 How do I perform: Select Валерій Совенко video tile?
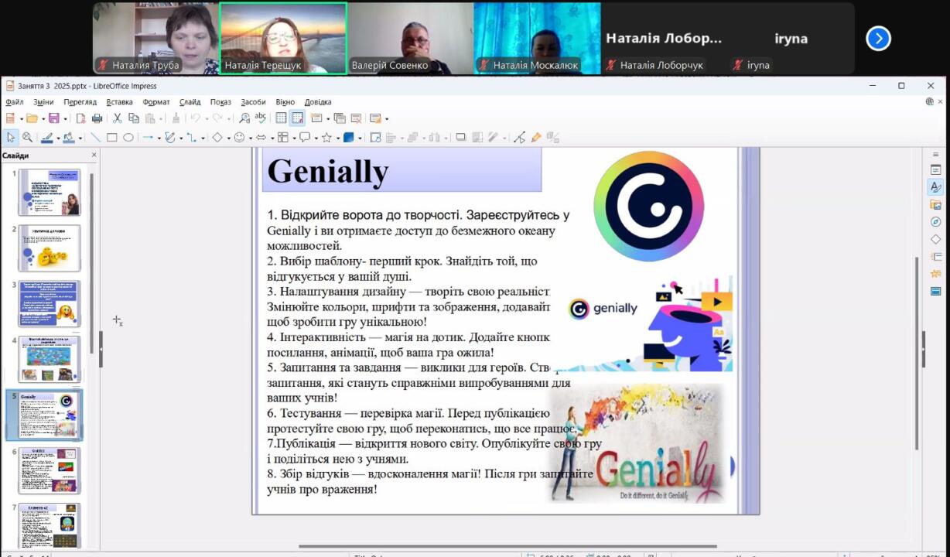pos(410,38)
